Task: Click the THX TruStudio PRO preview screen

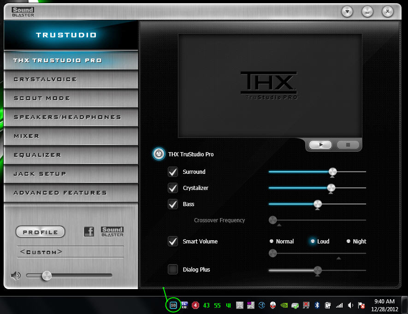Action: click(x=270, y=85)
